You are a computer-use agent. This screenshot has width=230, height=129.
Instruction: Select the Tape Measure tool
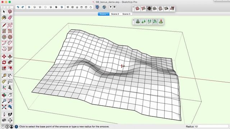[x=4, y=76]
